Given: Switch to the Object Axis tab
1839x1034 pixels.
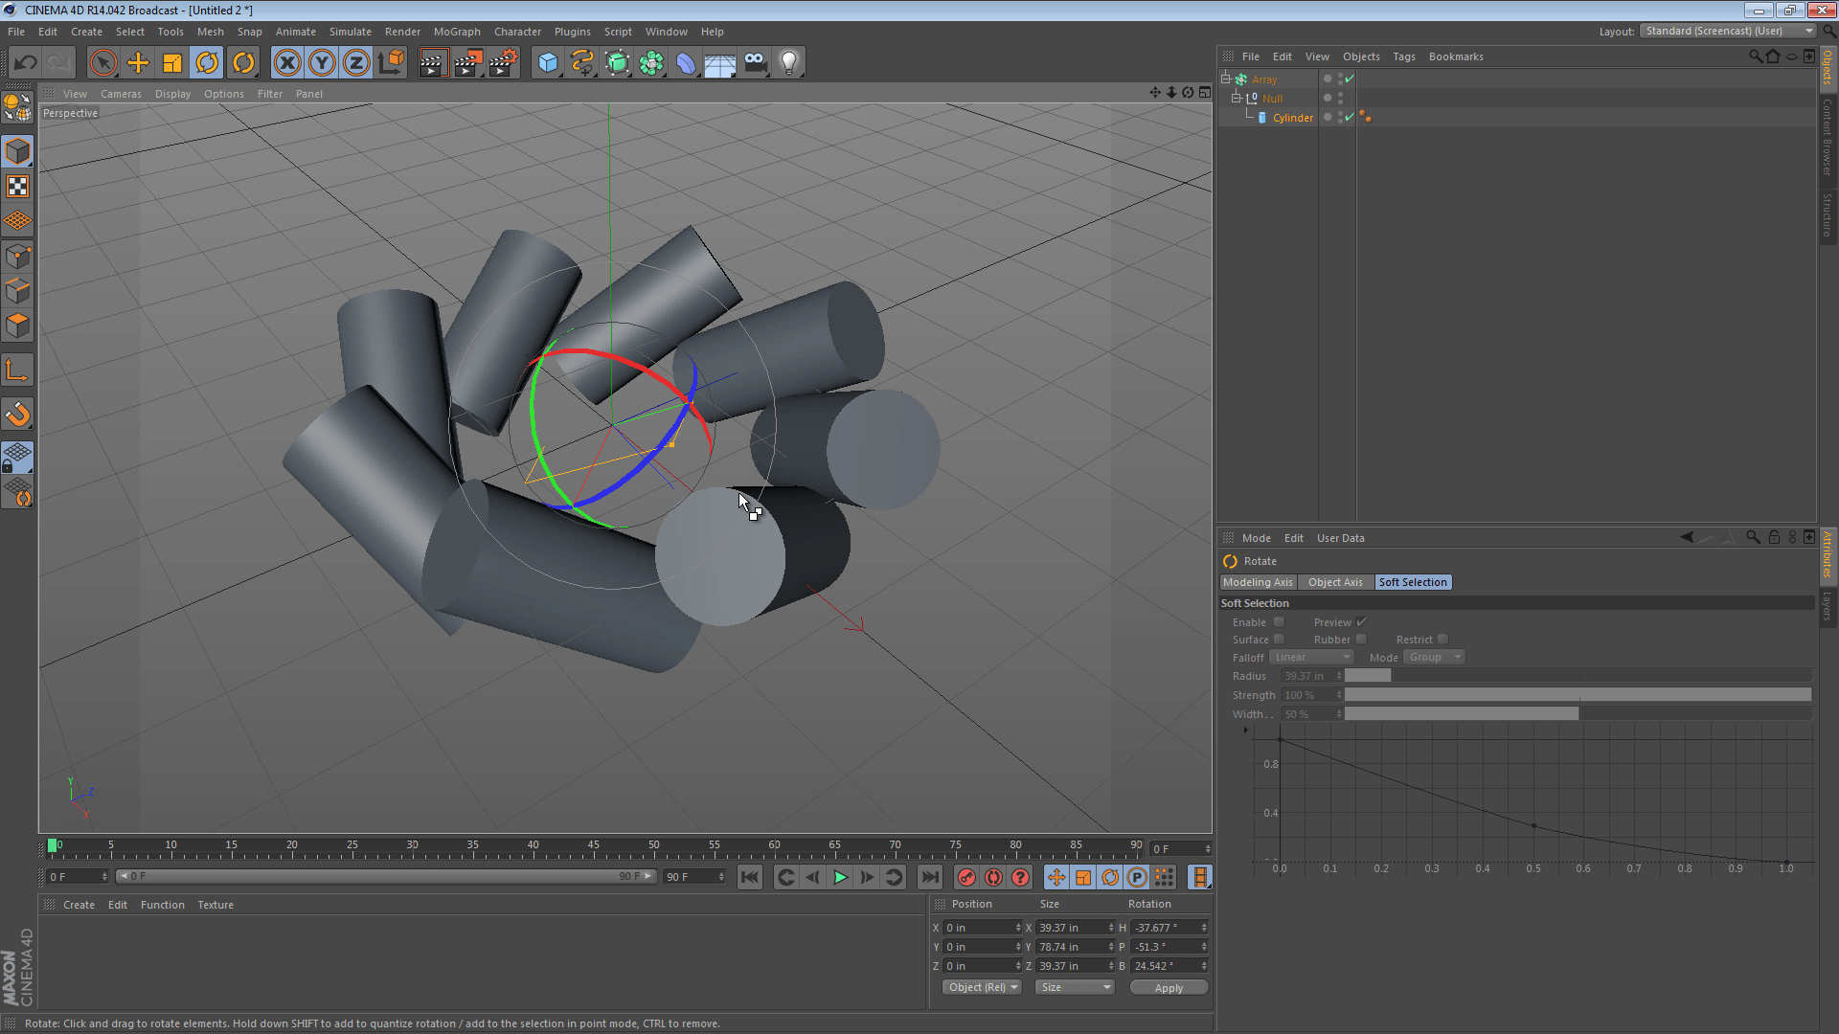Looking at the screenshot, I should [1334, 582].
